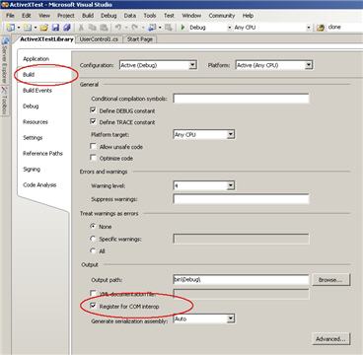This screenshot has width=363, height=355.
Task: Open the File menu
Action: pyautogui.click(x=10, y=16)
